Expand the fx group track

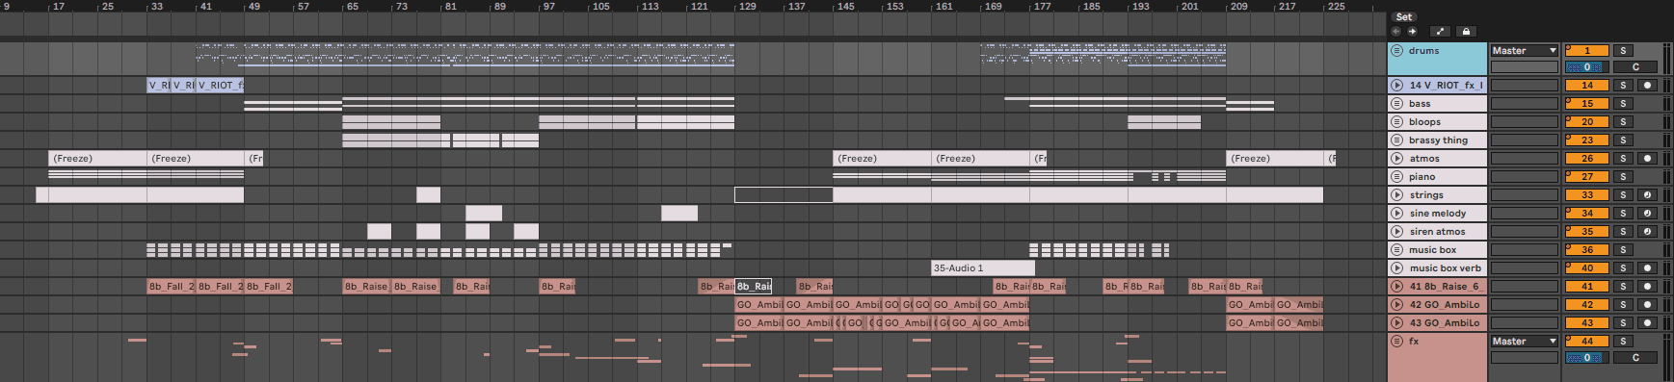pos(1396,342)
